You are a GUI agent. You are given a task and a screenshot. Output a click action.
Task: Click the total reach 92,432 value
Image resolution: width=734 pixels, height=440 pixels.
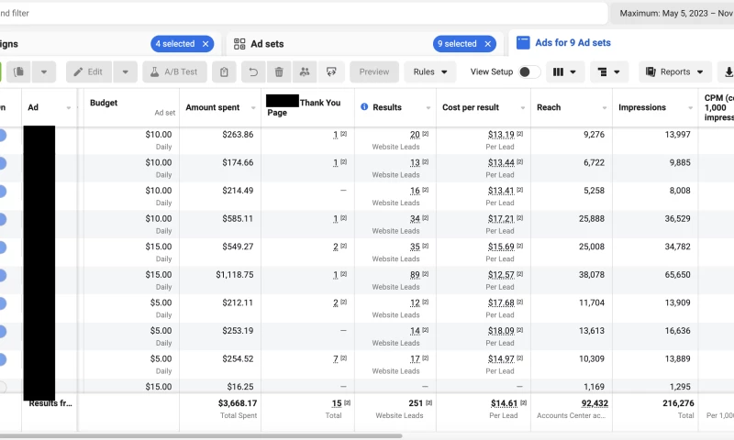595,403
